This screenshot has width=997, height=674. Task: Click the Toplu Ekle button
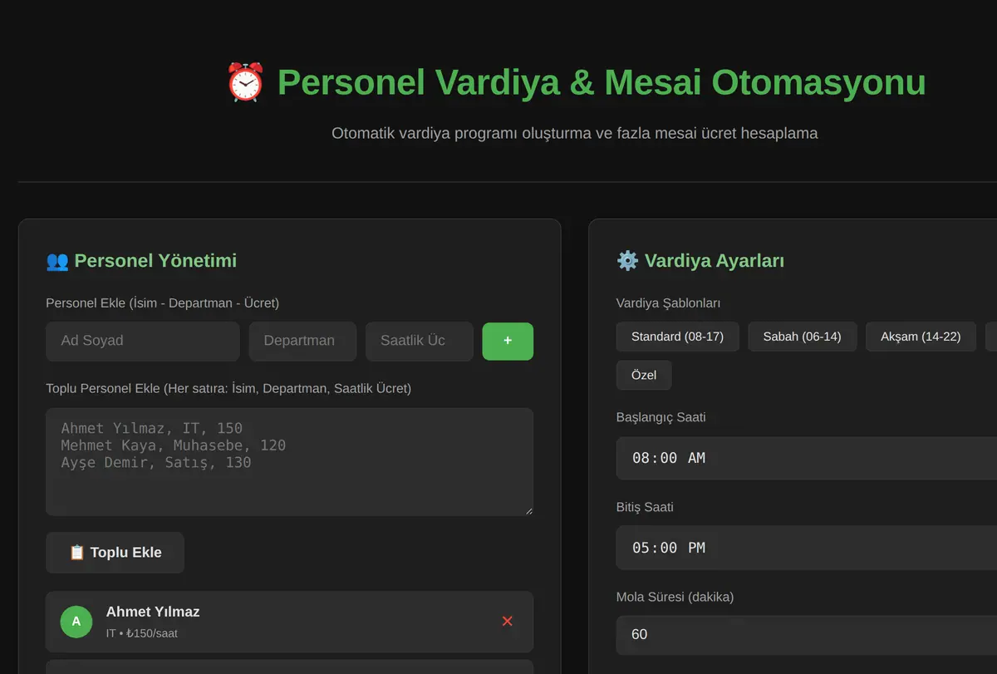pyautogui.click(x=115, y=553)
